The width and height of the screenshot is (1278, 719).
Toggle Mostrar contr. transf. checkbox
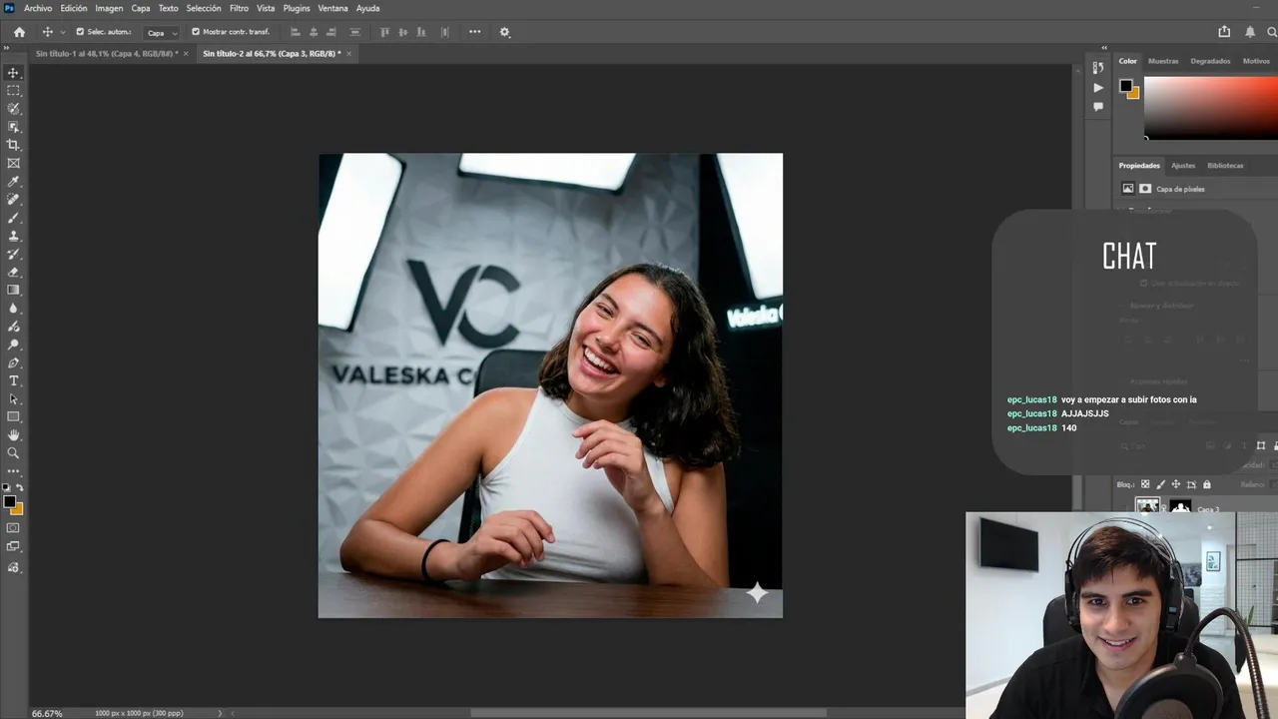(196, 32)
